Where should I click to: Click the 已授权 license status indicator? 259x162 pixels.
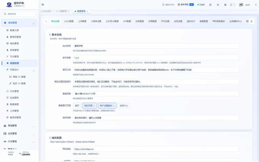[x=201, y=5]
